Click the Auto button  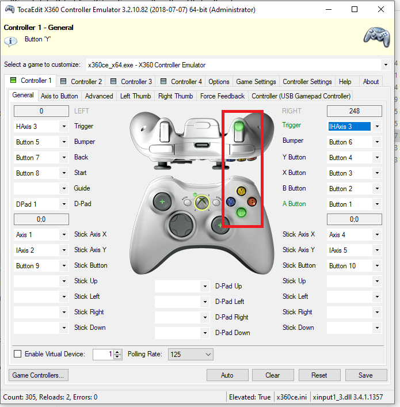point(227,375)
